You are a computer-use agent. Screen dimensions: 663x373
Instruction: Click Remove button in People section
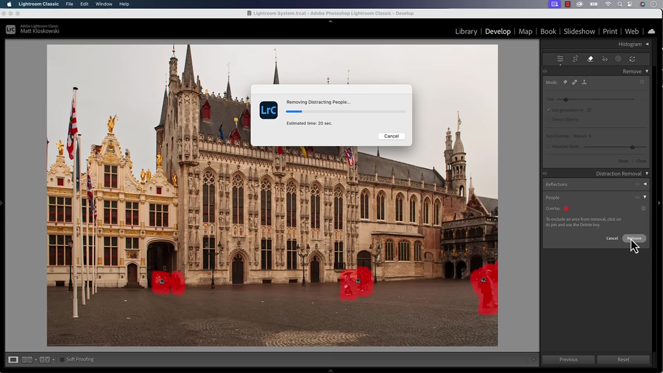click(x=634, y=238)
